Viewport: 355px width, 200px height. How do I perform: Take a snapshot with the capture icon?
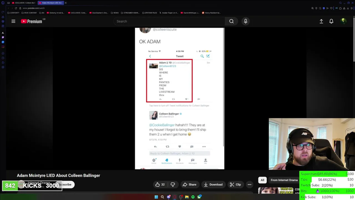[320, 8]
